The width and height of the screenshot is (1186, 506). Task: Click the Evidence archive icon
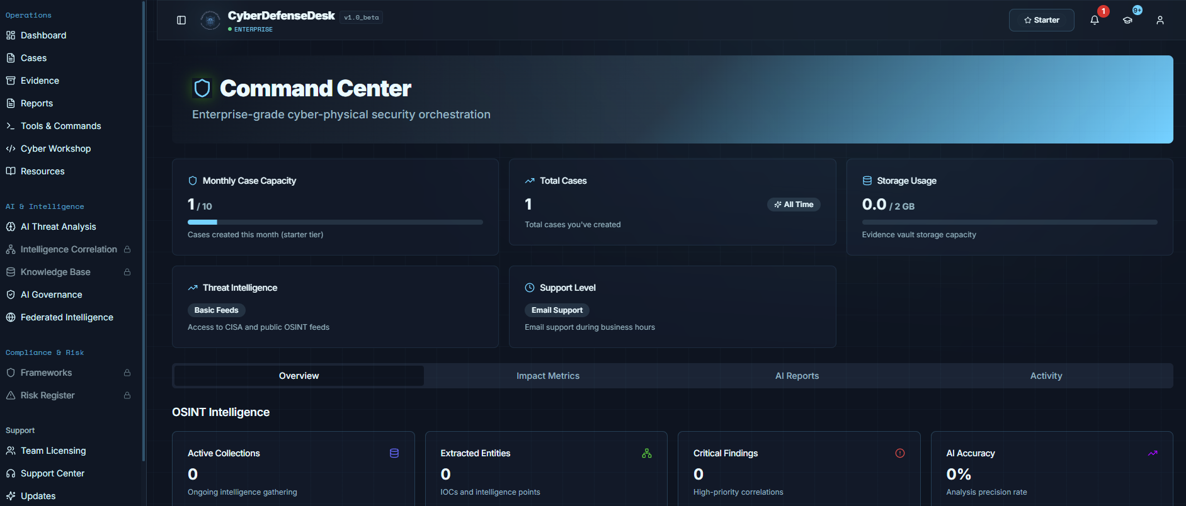click(11, 81)
